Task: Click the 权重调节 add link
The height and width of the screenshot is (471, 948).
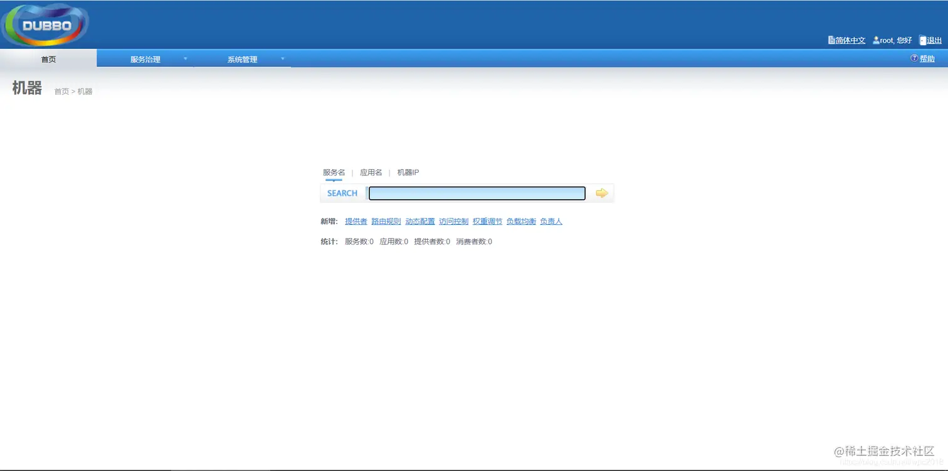Action: 487,221
